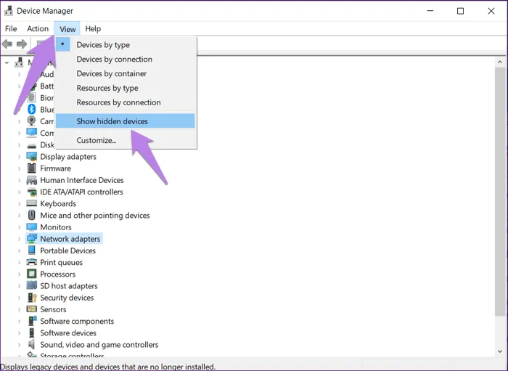Click the Sound, video and game controllers icon
The width and height of the screenshot is (508, 371).
pyautogui.click(x=32, y=345)
